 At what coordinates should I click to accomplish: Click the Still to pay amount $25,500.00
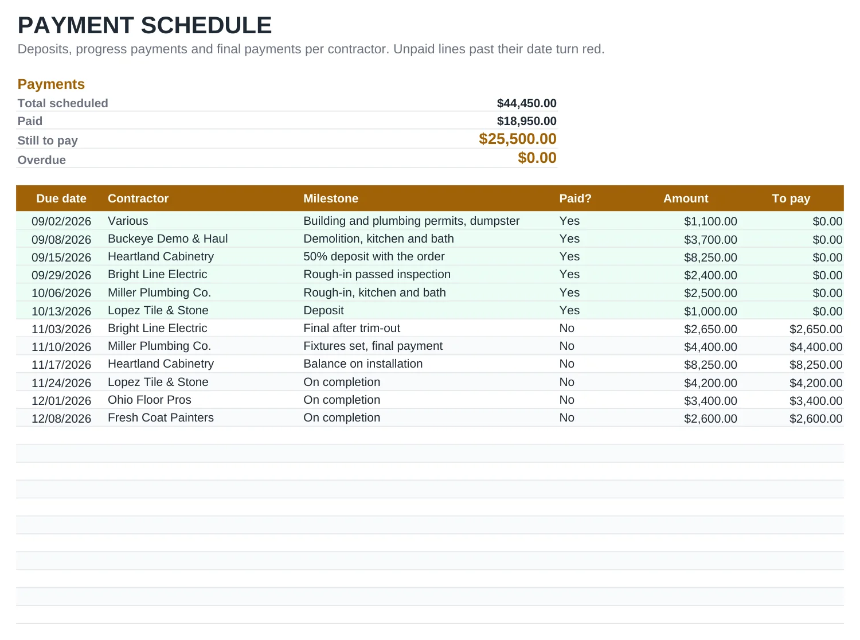point(518,139)
